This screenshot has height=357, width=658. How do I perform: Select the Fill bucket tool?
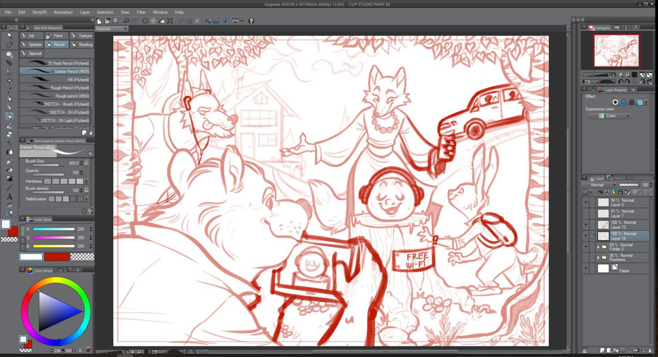pos(9,170)
